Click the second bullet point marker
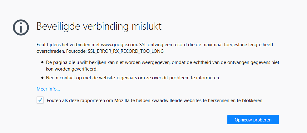 [42, 78]
